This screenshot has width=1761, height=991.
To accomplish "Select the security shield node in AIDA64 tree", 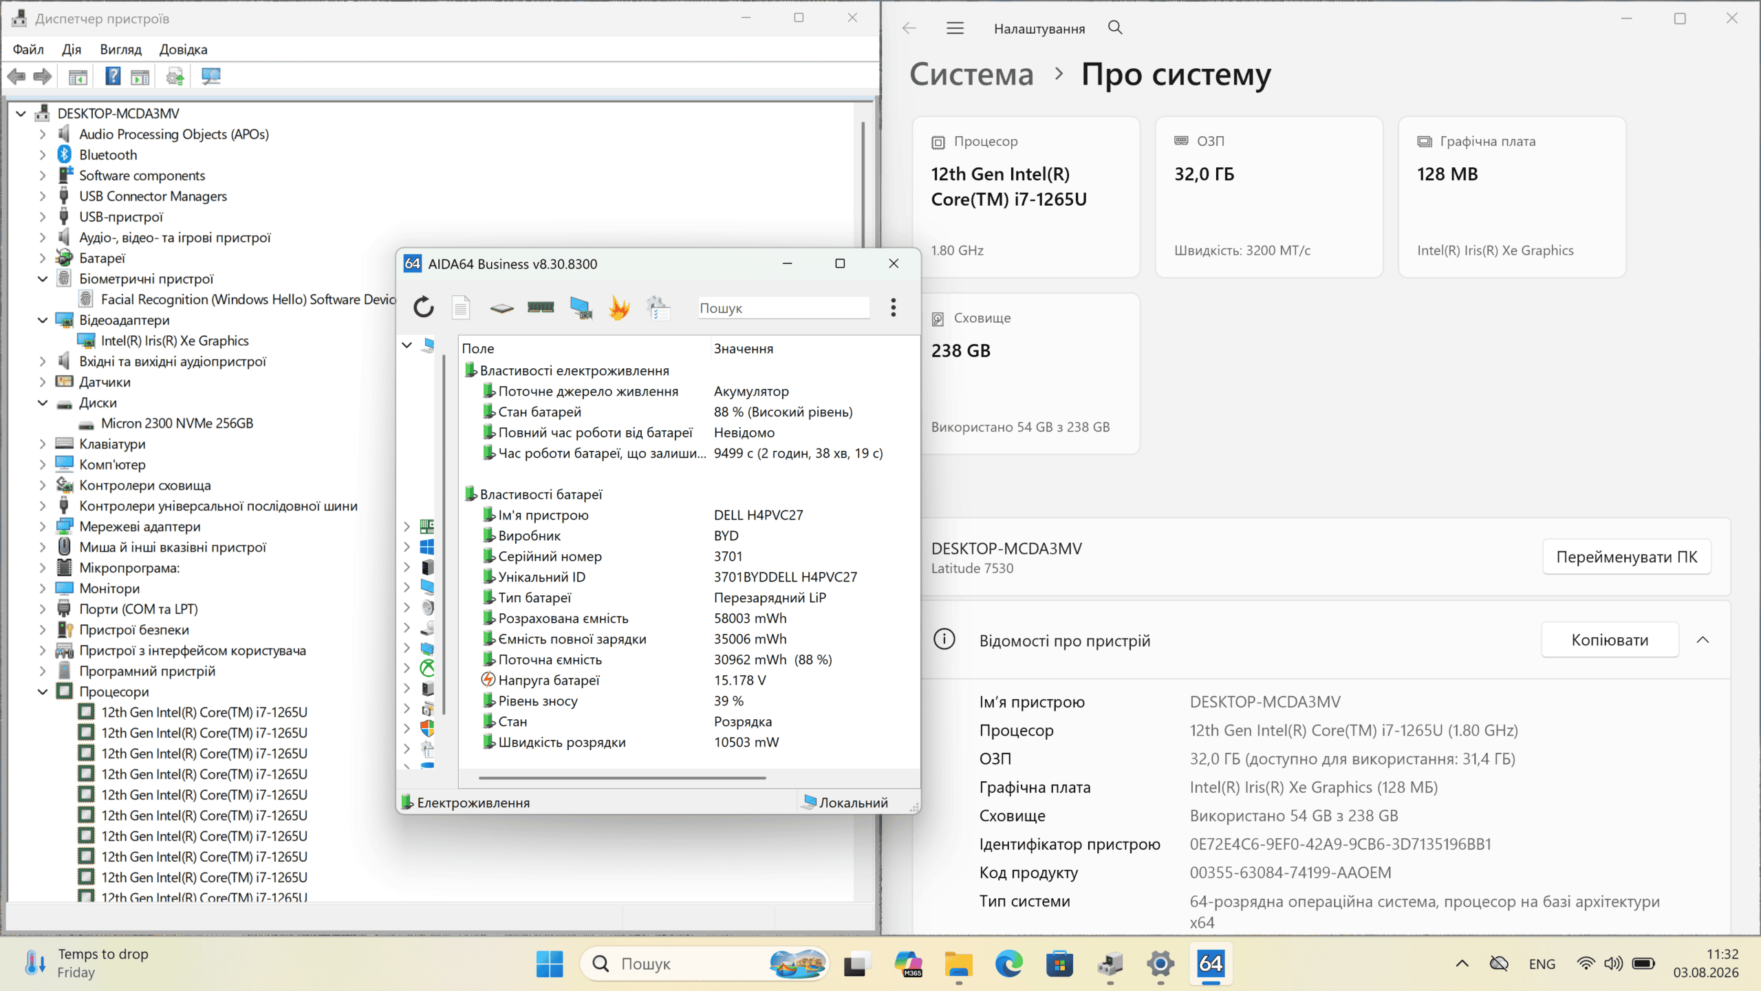I will [x=427, y=728].
